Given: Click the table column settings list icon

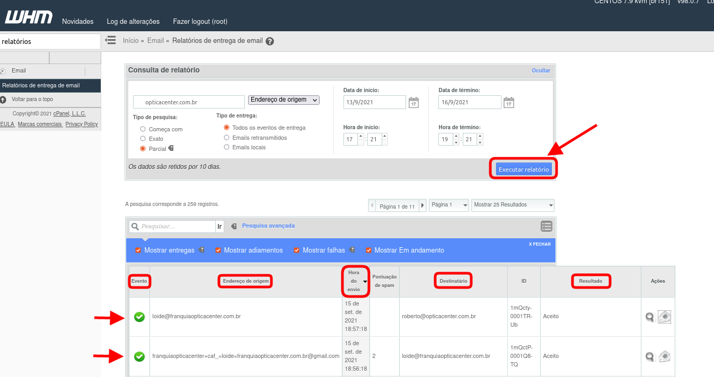Looking at the screenshot, I should coord(546,227).
